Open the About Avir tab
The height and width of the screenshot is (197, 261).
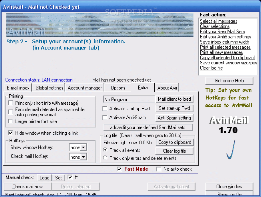pyautogui.click(x=167, y=88)
